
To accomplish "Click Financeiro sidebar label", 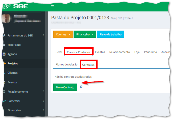I will tap(14, 110).
